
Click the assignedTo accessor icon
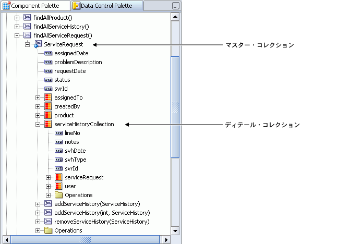[x=48, y=97]
